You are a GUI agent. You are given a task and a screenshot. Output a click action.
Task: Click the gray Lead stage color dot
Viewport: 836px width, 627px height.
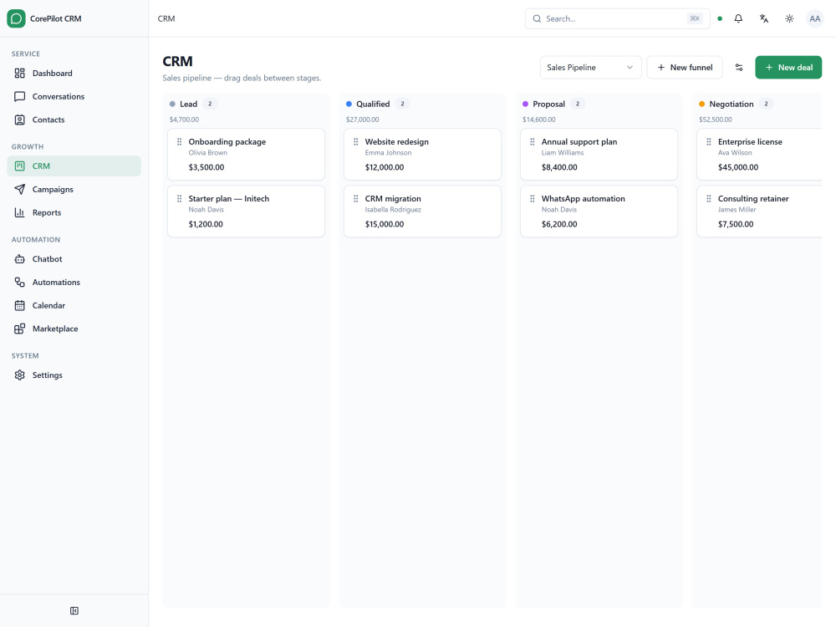pyautogui.click(x=172, y=104)
